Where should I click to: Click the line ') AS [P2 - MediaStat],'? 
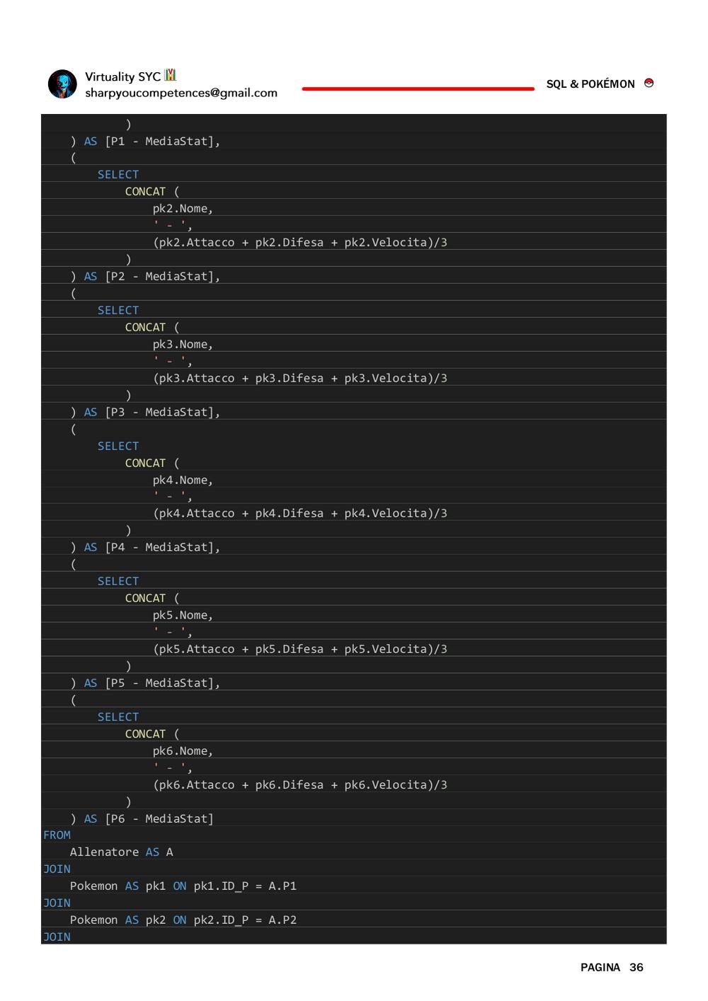(145, 276)
